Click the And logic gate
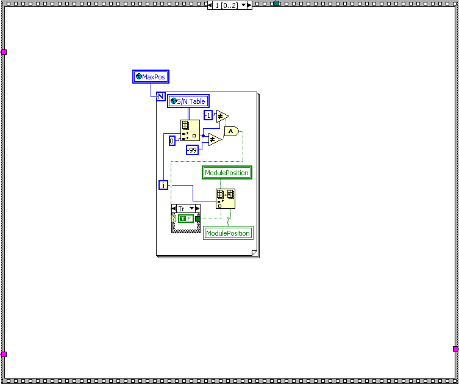 click(232, 131)
